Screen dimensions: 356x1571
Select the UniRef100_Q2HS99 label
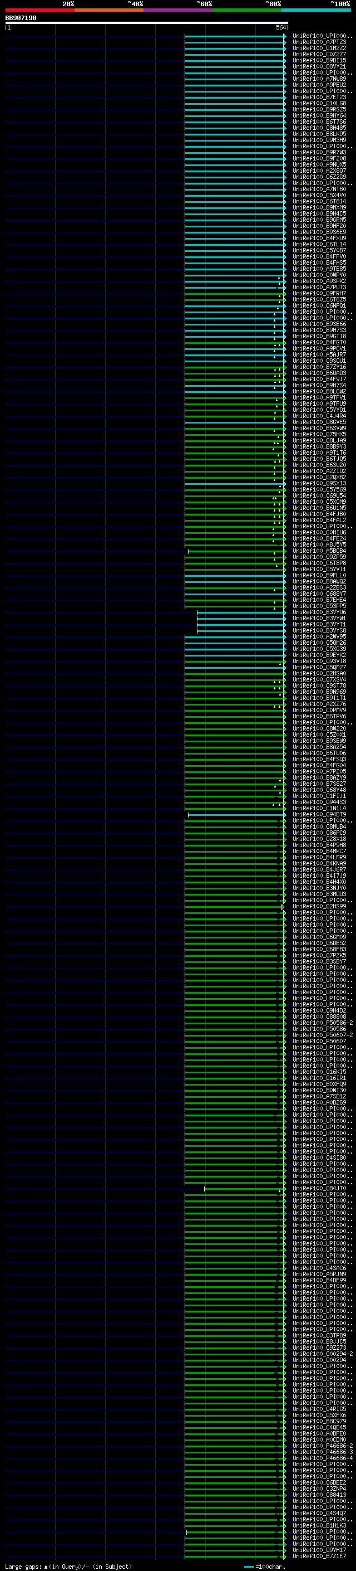click(319, 906)
